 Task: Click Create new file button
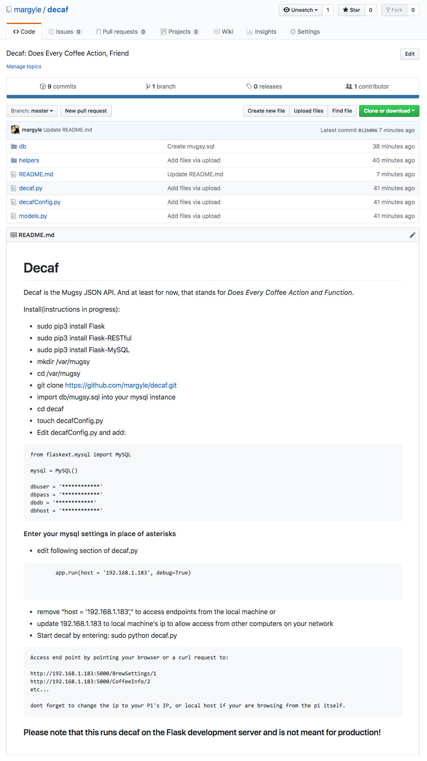pyautogui.click(x=266, y=111)
